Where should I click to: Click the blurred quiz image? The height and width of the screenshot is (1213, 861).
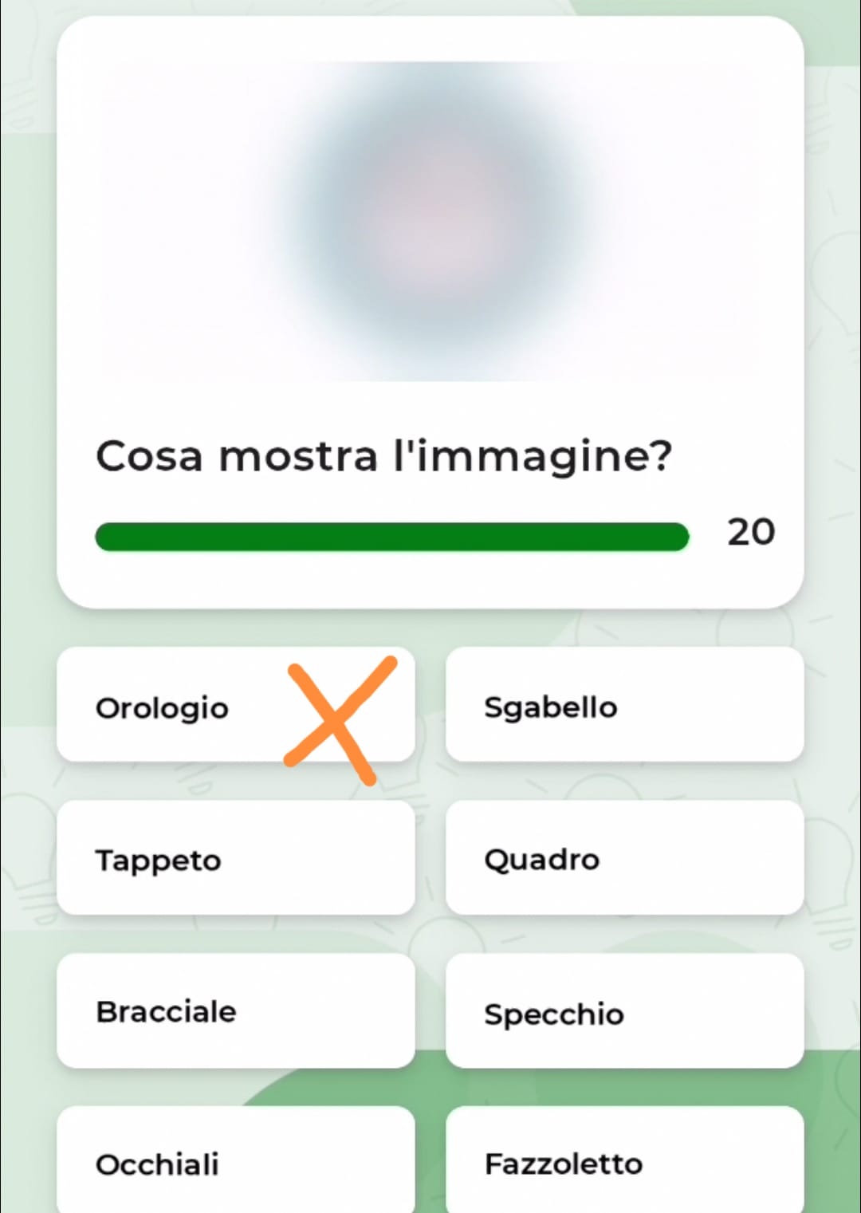pos(431,221)
